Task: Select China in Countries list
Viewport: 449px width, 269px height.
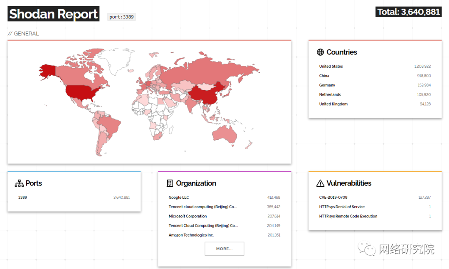Action: [324, 76]
